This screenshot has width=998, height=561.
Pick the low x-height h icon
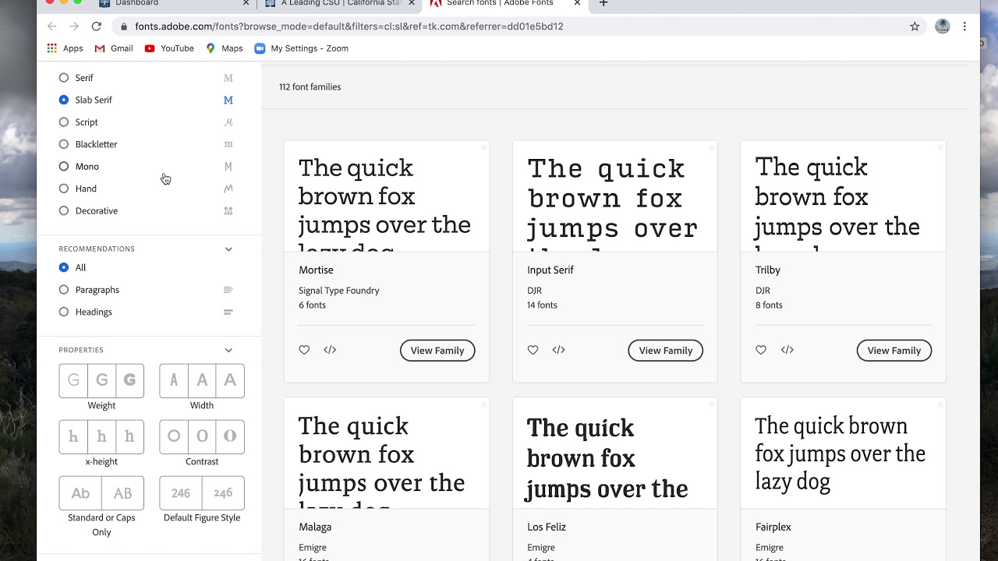[x=73, y=436]
